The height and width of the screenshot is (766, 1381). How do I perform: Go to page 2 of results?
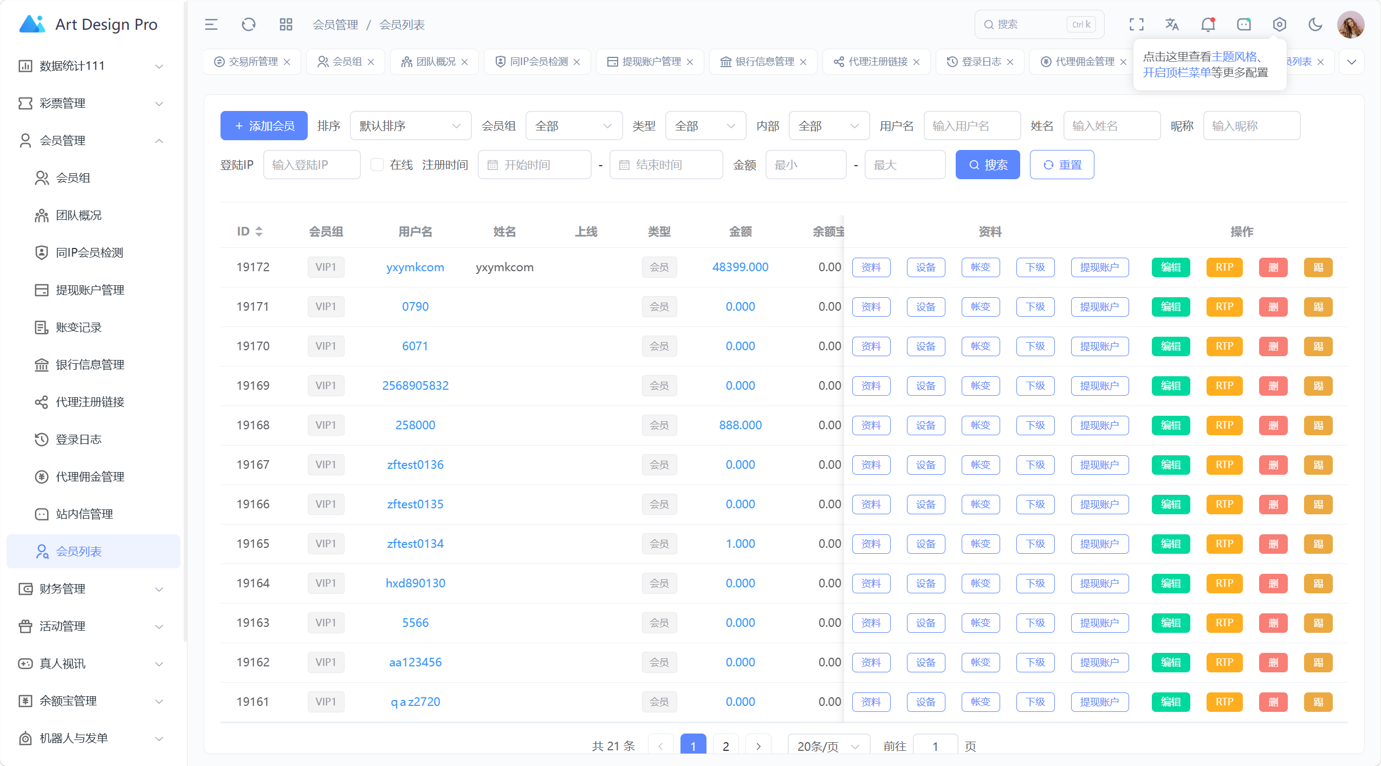(726, 746)
